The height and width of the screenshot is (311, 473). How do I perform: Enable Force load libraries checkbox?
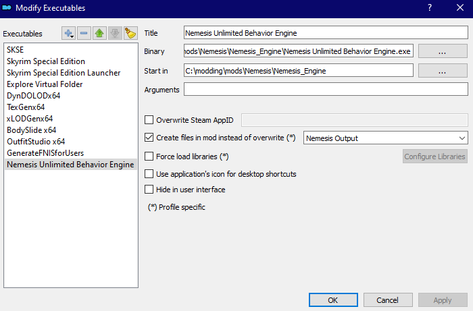click(x=149, y=157)
